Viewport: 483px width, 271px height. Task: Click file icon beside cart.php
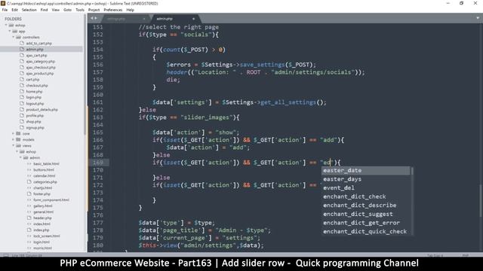(22, 79)
